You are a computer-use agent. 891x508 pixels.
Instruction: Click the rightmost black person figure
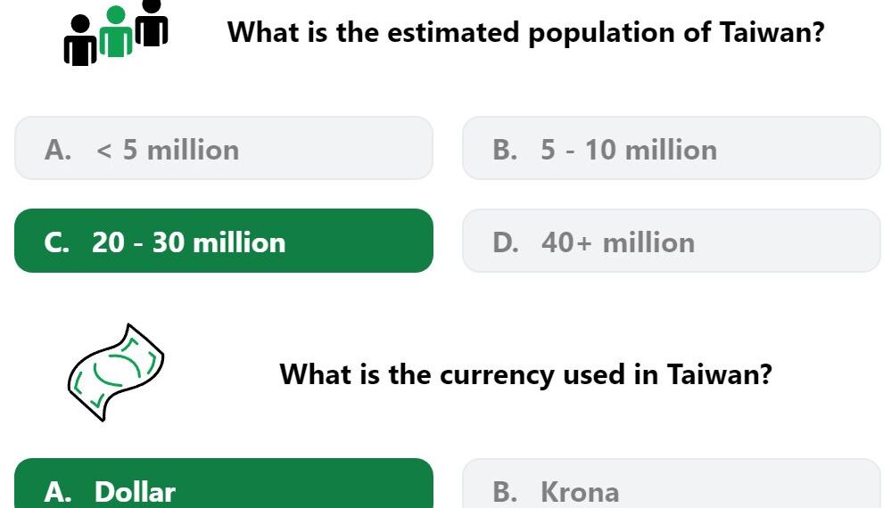click(x=152, y=22)
